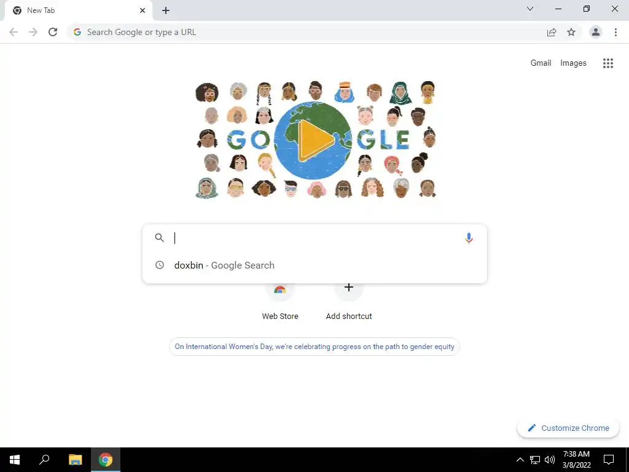Open the Google apps grid
Screen dimensions: 629x472
tap(608, 63)
